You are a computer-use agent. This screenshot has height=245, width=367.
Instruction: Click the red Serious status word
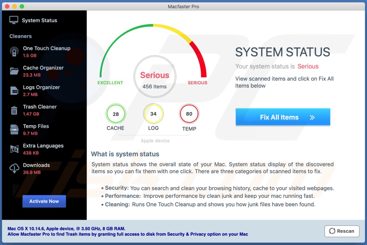(308, 67)
